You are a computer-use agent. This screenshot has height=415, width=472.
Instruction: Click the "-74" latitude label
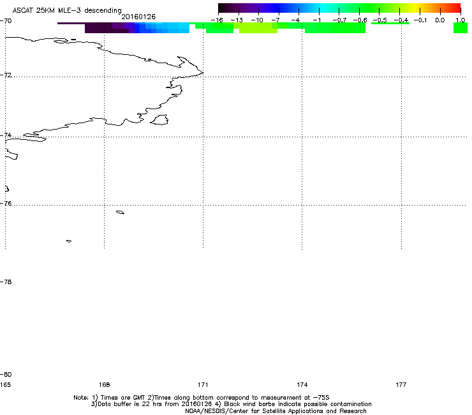tap(6, 135)
